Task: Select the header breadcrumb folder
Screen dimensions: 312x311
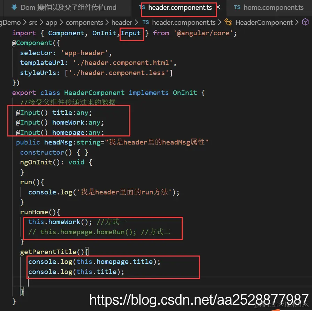Action: point(122,22)
